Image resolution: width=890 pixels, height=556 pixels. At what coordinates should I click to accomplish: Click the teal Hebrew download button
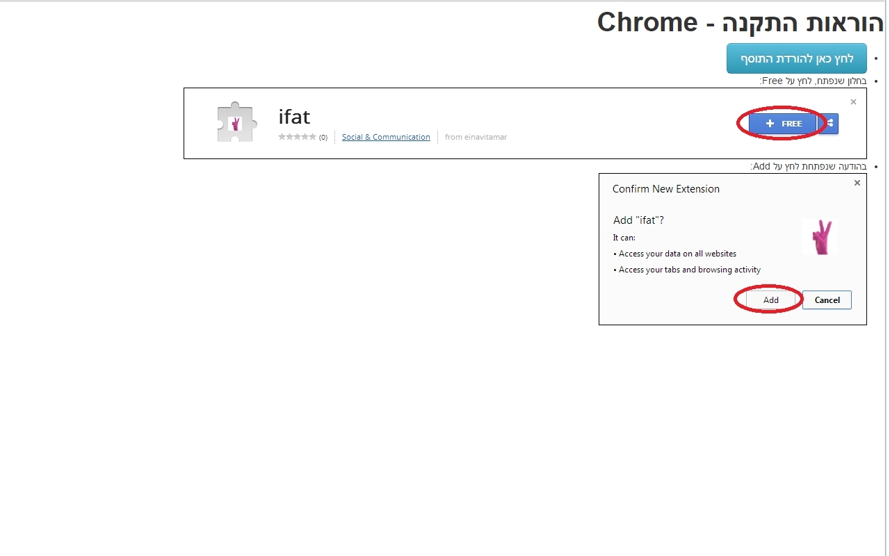pyautogui.click(x=797, y=58)
